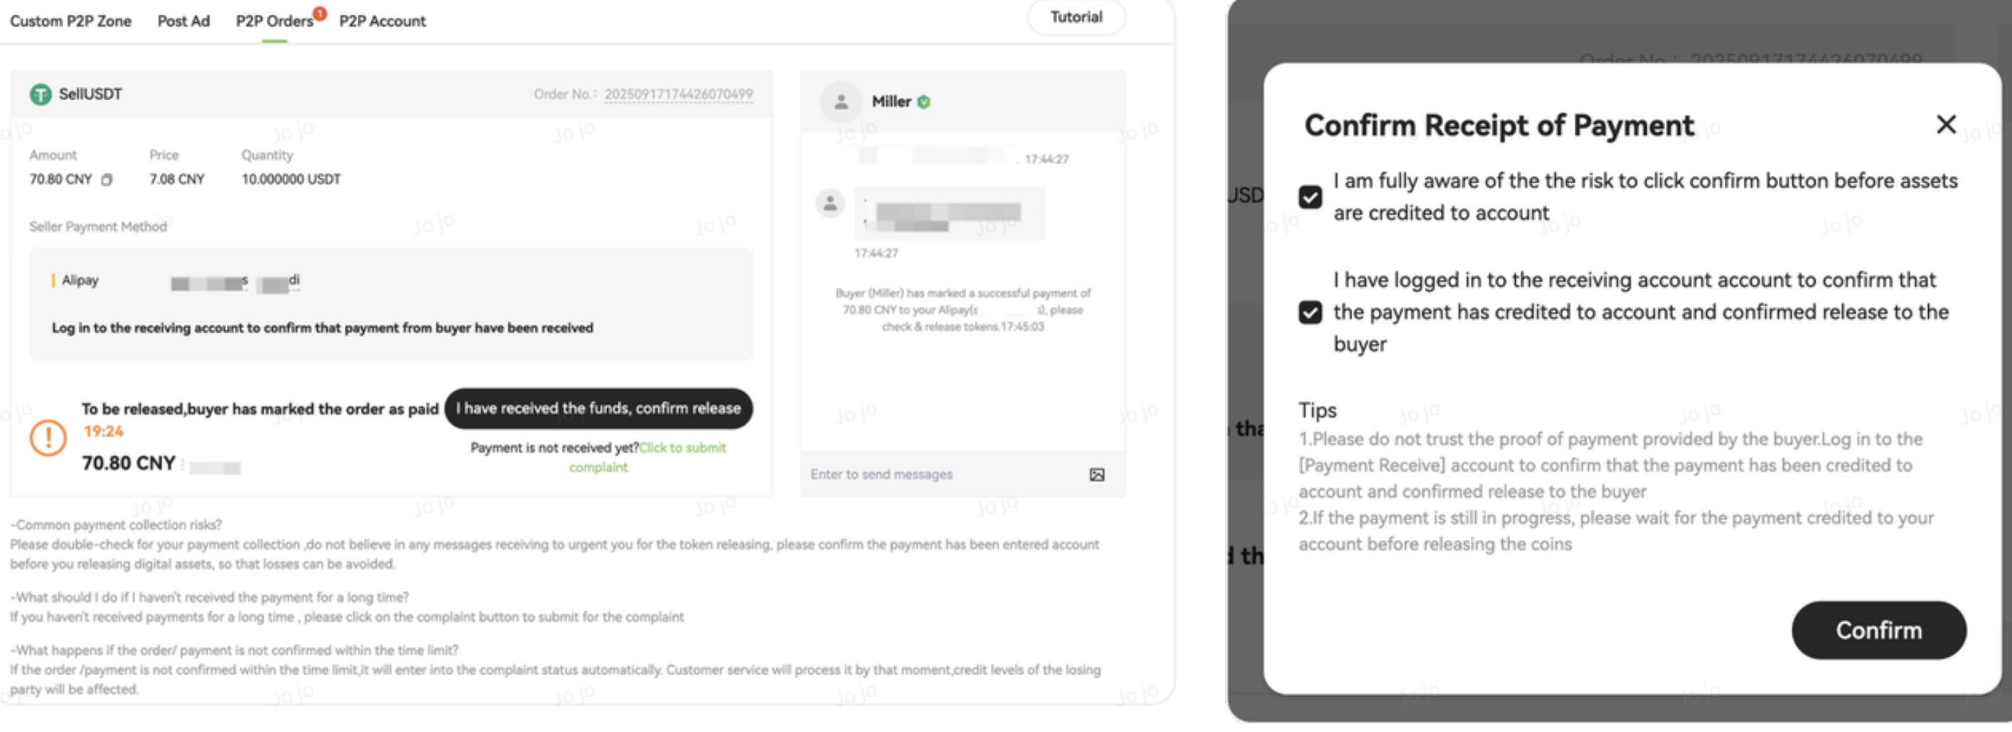Screen dimensions: 2012x732
Task: Open the Tutorial button
Action: click(1076, 17)
